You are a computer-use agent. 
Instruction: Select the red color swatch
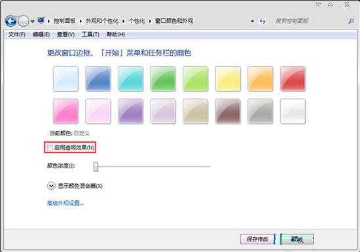pos(293,79)
